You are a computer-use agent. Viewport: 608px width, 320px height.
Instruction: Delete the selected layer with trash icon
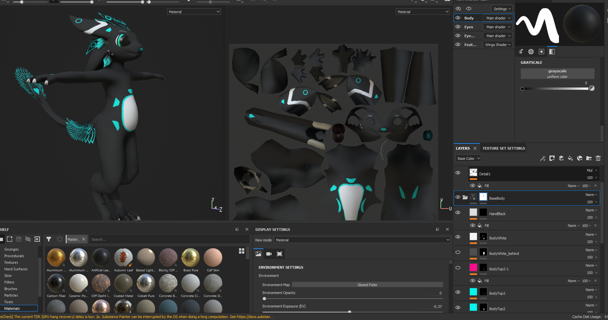598,159
